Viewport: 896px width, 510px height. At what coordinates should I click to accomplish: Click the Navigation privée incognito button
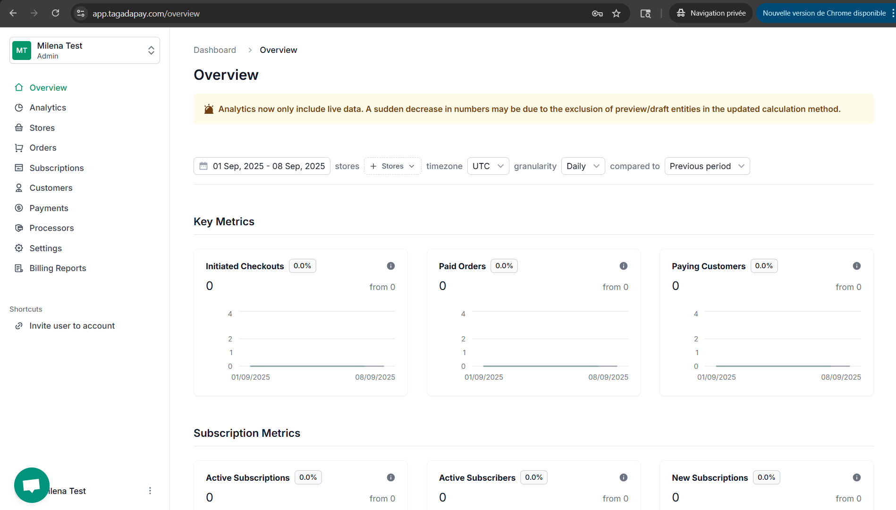(711, 13)
